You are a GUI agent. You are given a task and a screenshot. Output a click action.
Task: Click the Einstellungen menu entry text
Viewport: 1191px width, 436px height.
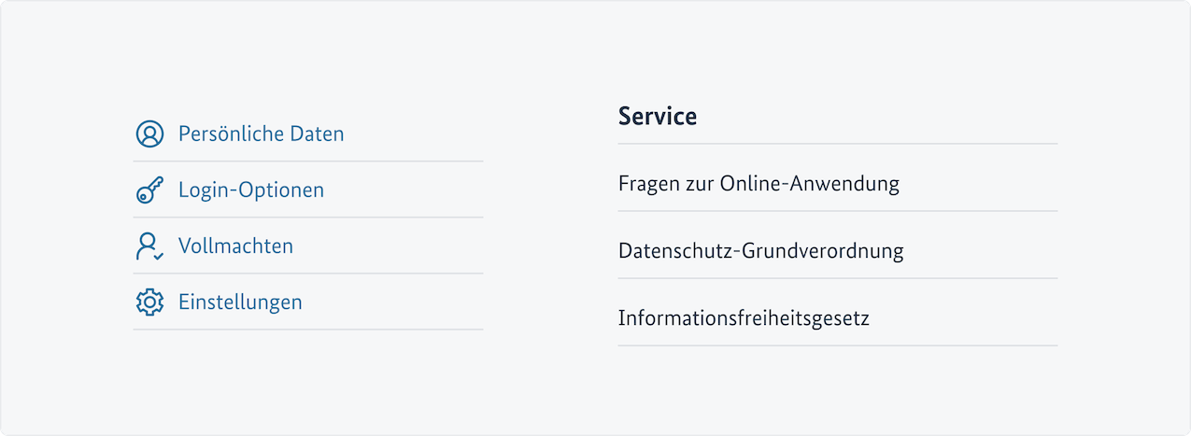pos(240,302)
